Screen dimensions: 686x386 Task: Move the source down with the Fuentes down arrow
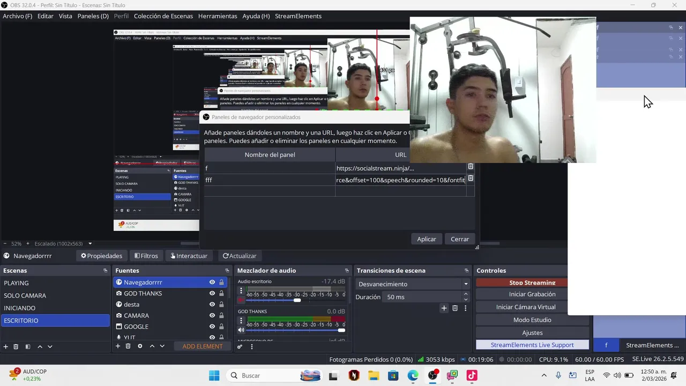(162, 346)
